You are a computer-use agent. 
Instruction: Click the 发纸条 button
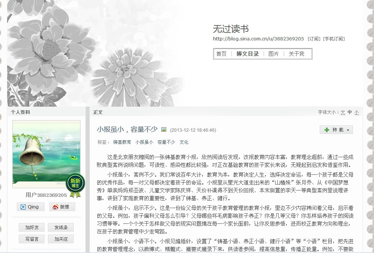(x=61, y=227)
